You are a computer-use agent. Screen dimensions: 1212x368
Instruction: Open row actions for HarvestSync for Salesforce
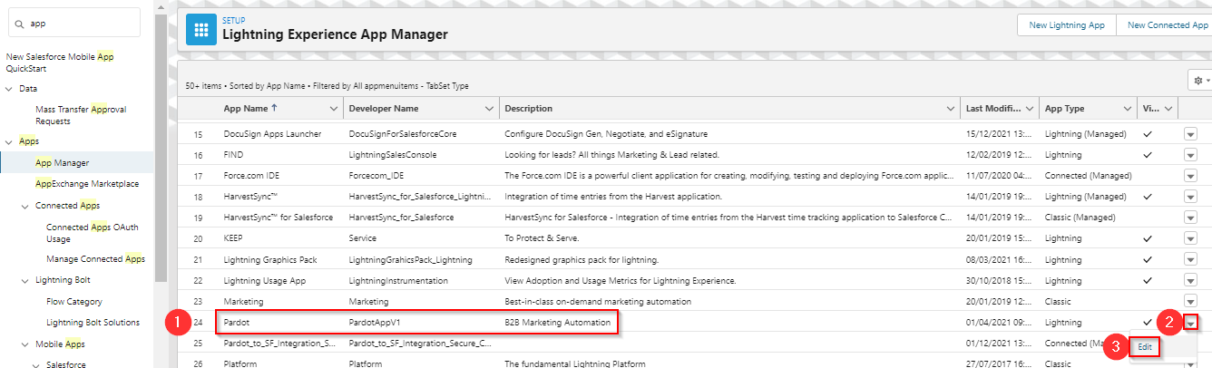pos(1191,218)
